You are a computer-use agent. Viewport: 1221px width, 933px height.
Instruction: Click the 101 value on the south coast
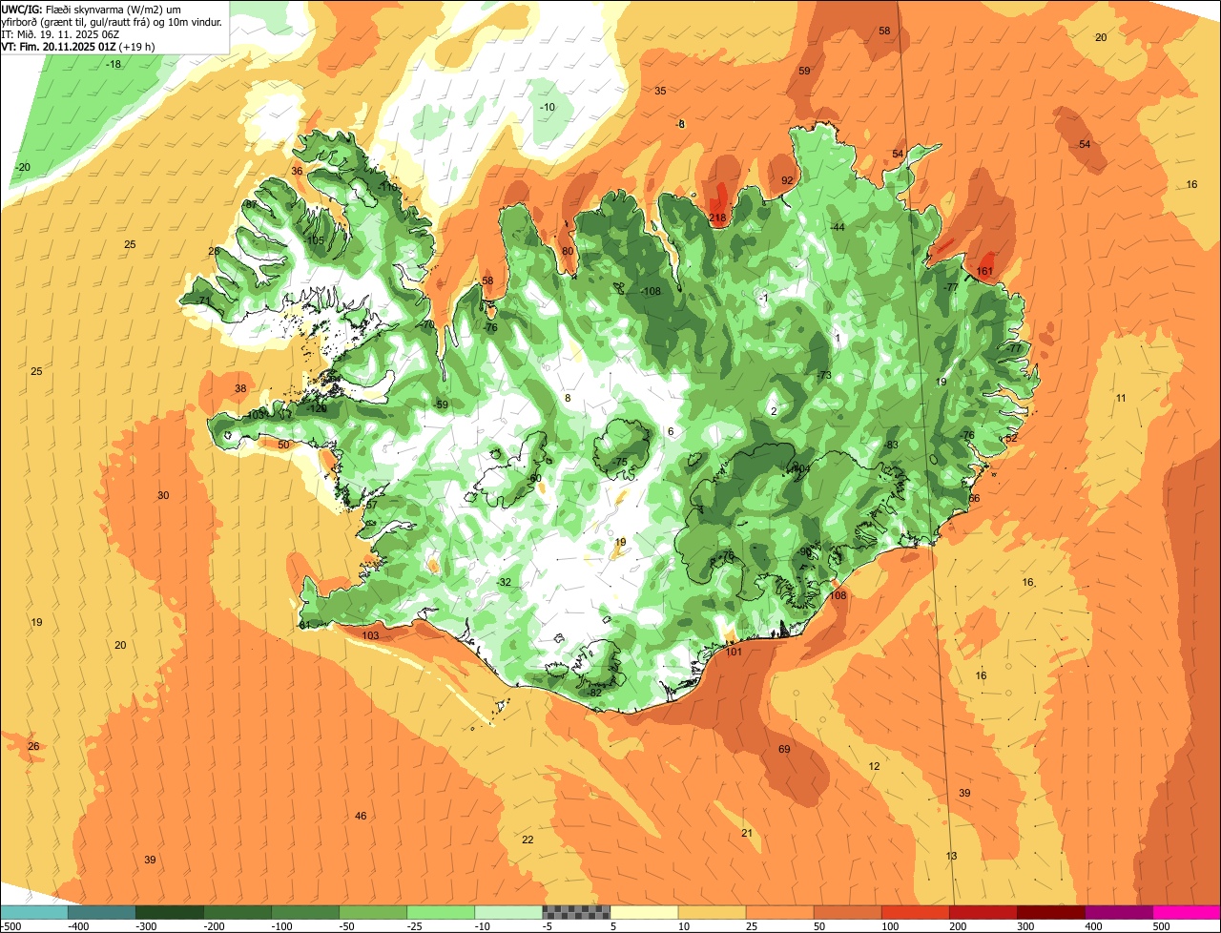point(734,653)
